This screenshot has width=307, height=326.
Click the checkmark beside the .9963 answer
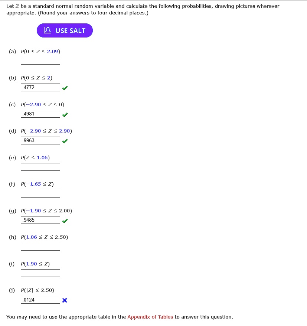65,141
